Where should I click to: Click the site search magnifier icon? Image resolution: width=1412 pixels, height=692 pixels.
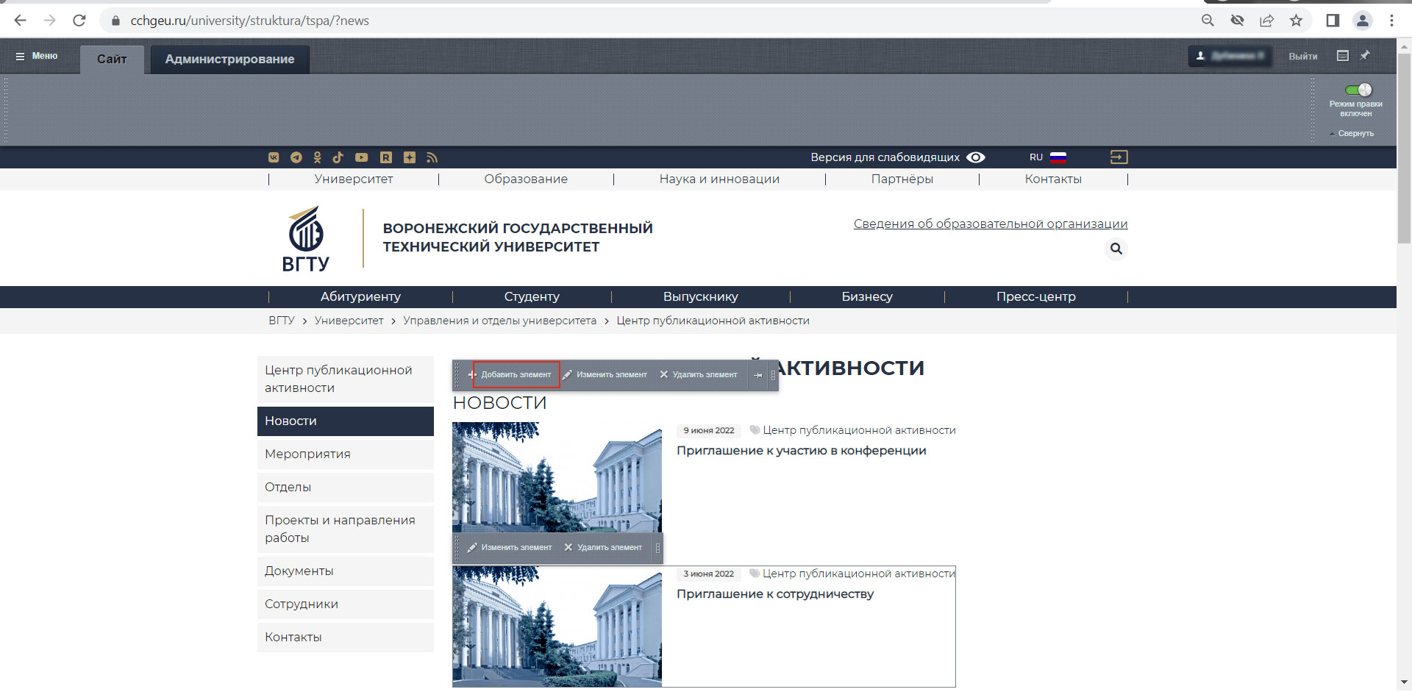point(1116,249)
